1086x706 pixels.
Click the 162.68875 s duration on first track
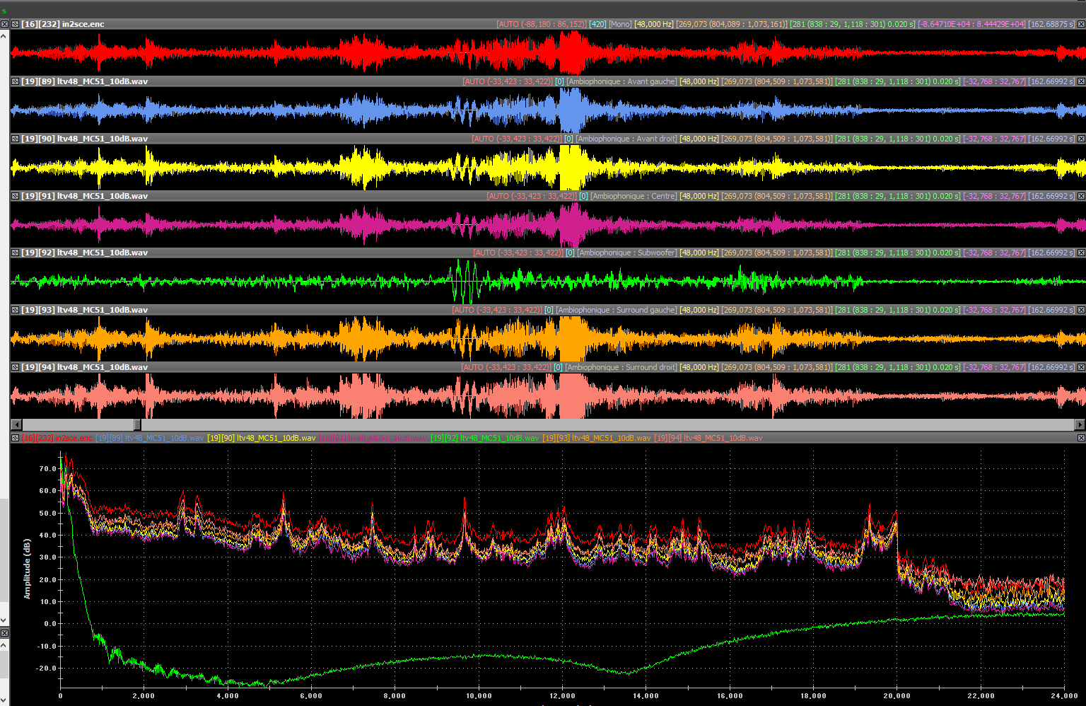[1051, 24]
